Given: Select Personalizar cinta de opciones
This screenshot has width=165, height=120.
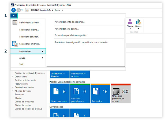Looking at the screenshot, I should click(x=69, y=22).
